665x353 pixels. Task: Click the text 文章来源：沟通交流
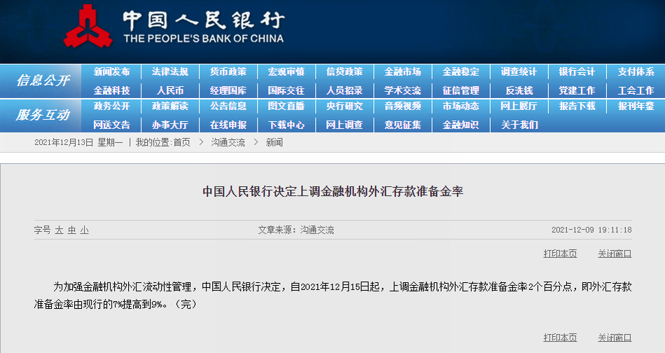click(x=296, y=230)
